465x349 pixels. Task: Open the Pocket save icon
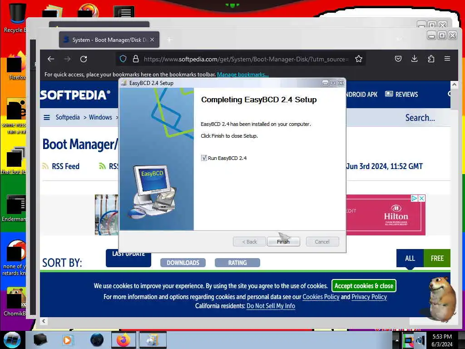point(398,59)
